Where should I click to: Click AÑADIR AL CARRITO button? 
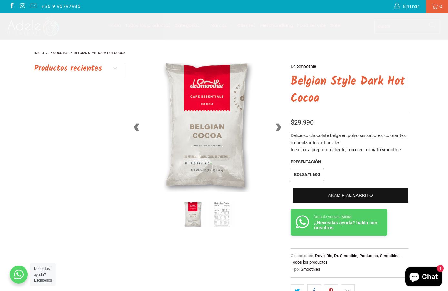click(x=350, y=196)
